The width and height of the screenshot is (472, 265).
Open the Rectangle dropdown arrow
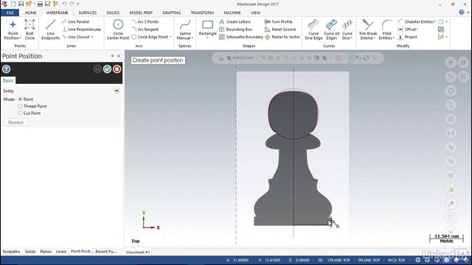coord(207,38)
